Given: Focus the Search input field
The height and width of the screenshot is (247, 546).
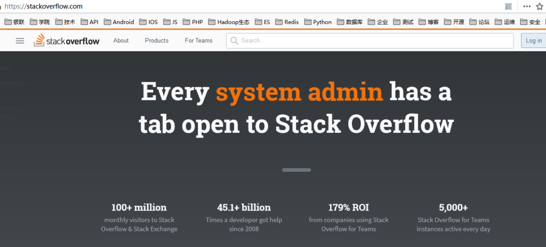Looking at the screenshot, I should [x=370, y=41].
